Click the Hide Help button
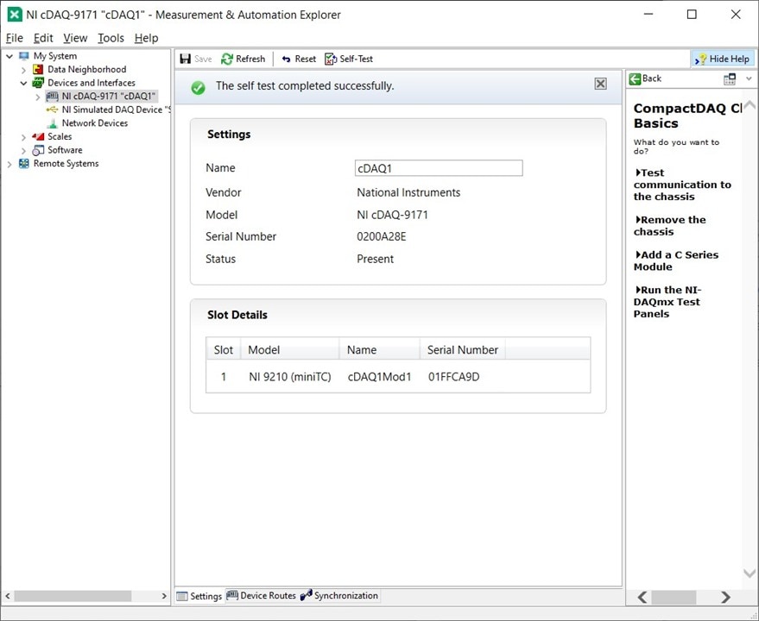The height and width of the screenshot is (621, 759). (723, 59)
